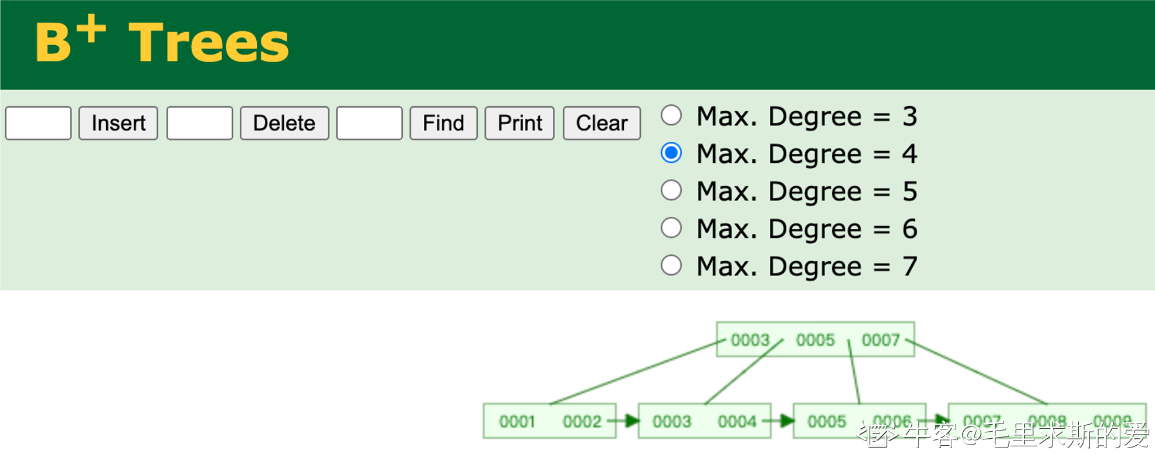1155x454 pixels.
Task: Click root node key 0003
Action: (750, 340)
